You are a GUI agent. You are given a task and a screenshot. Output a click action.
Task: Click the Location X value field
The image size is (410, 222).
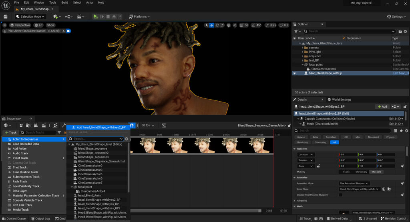348,154
